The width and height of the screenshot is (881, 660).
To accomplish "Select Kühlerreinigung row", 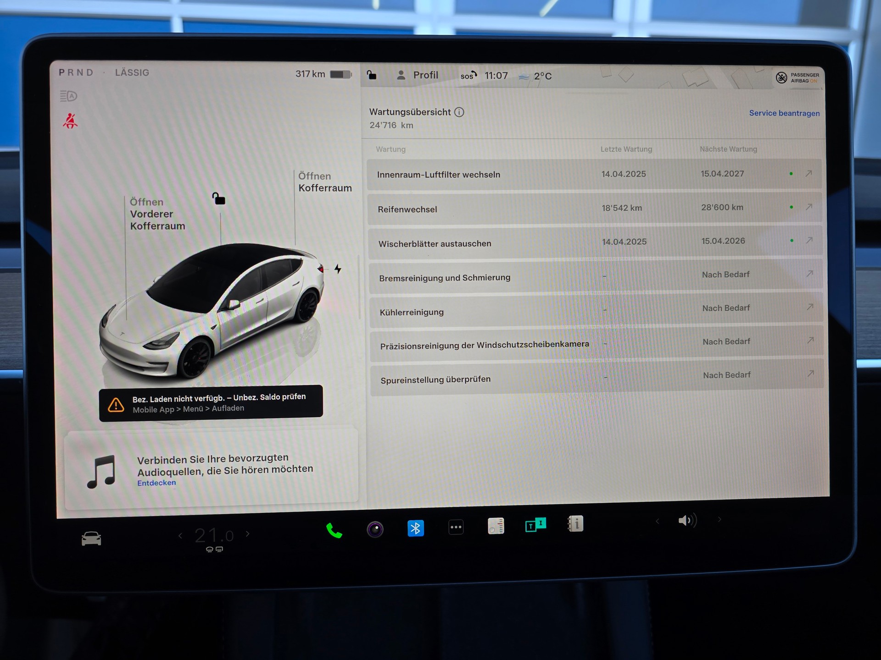I will (x=596, y=310).
